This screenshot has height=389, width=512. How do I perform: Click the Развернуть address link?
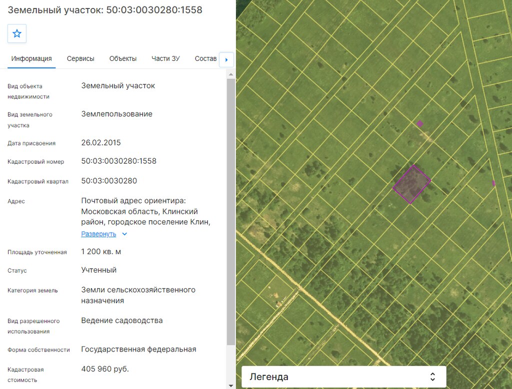(98, 234)
